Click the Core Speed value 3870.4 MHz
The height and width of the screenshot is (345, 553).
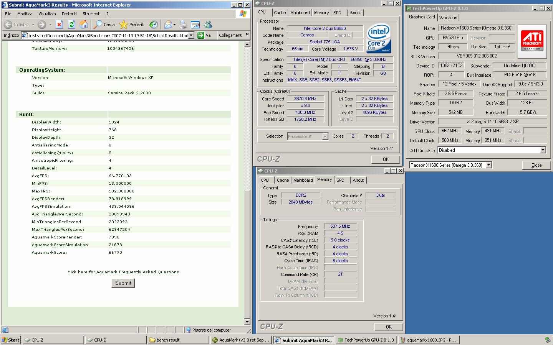[305, 99]
